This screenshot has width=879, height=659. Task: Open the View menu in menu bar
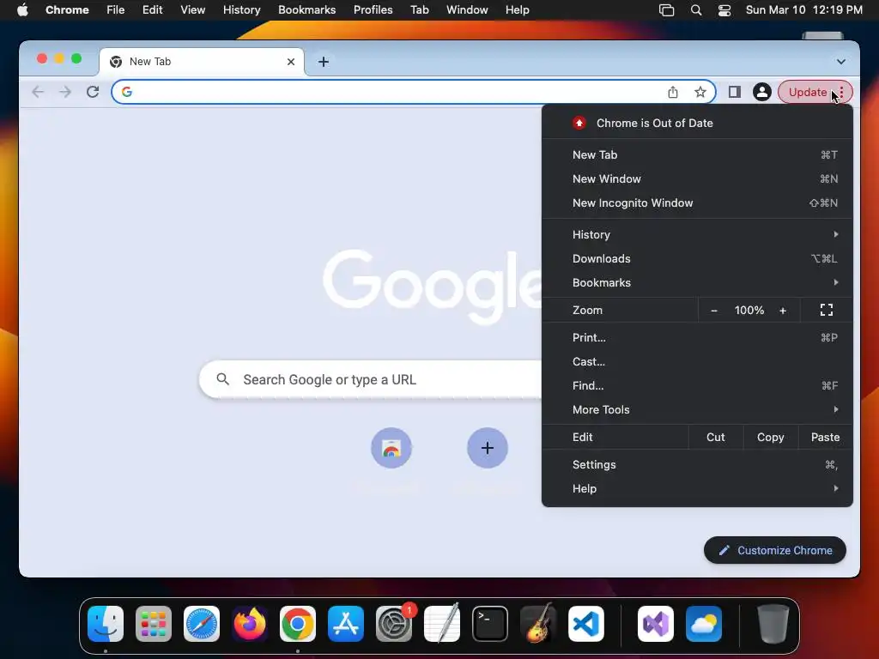(193, 10)
